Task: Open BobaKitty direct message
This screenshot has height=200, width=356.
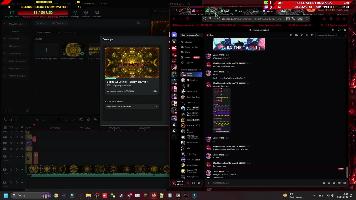Action: [191, 80]
